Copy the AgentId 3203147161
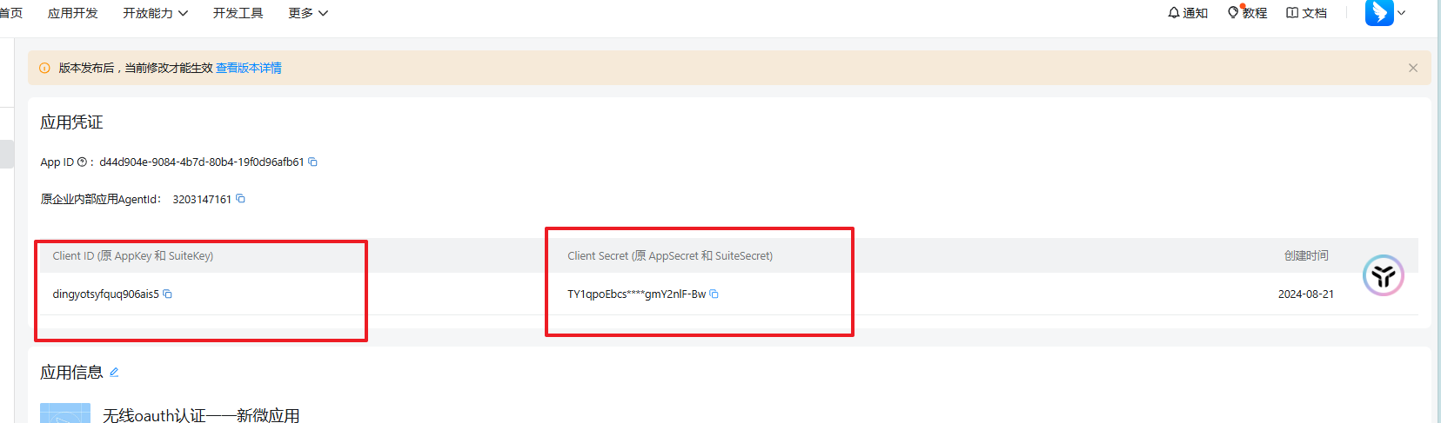 (x=240, y=199)
